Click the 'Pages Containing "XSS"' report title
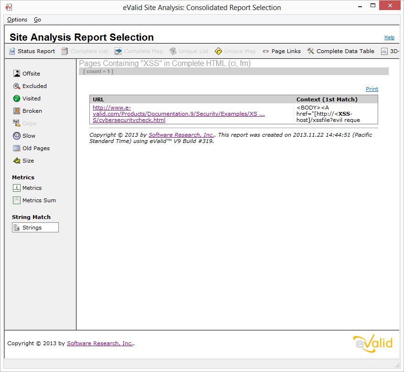Viewport: 404px width, 372px height. pyautogui.click(x=165, y=64)
